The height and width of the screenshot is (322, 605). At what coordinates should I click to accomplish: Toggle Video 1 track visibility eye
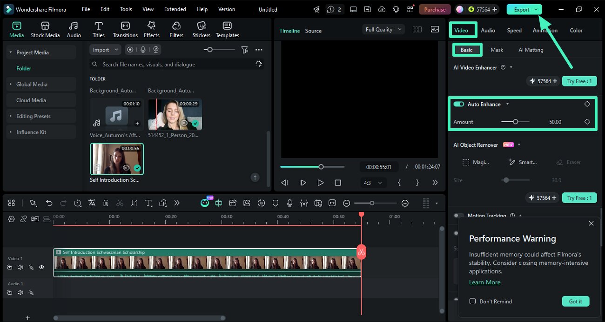pyautogui.click(x=41, y=267)
